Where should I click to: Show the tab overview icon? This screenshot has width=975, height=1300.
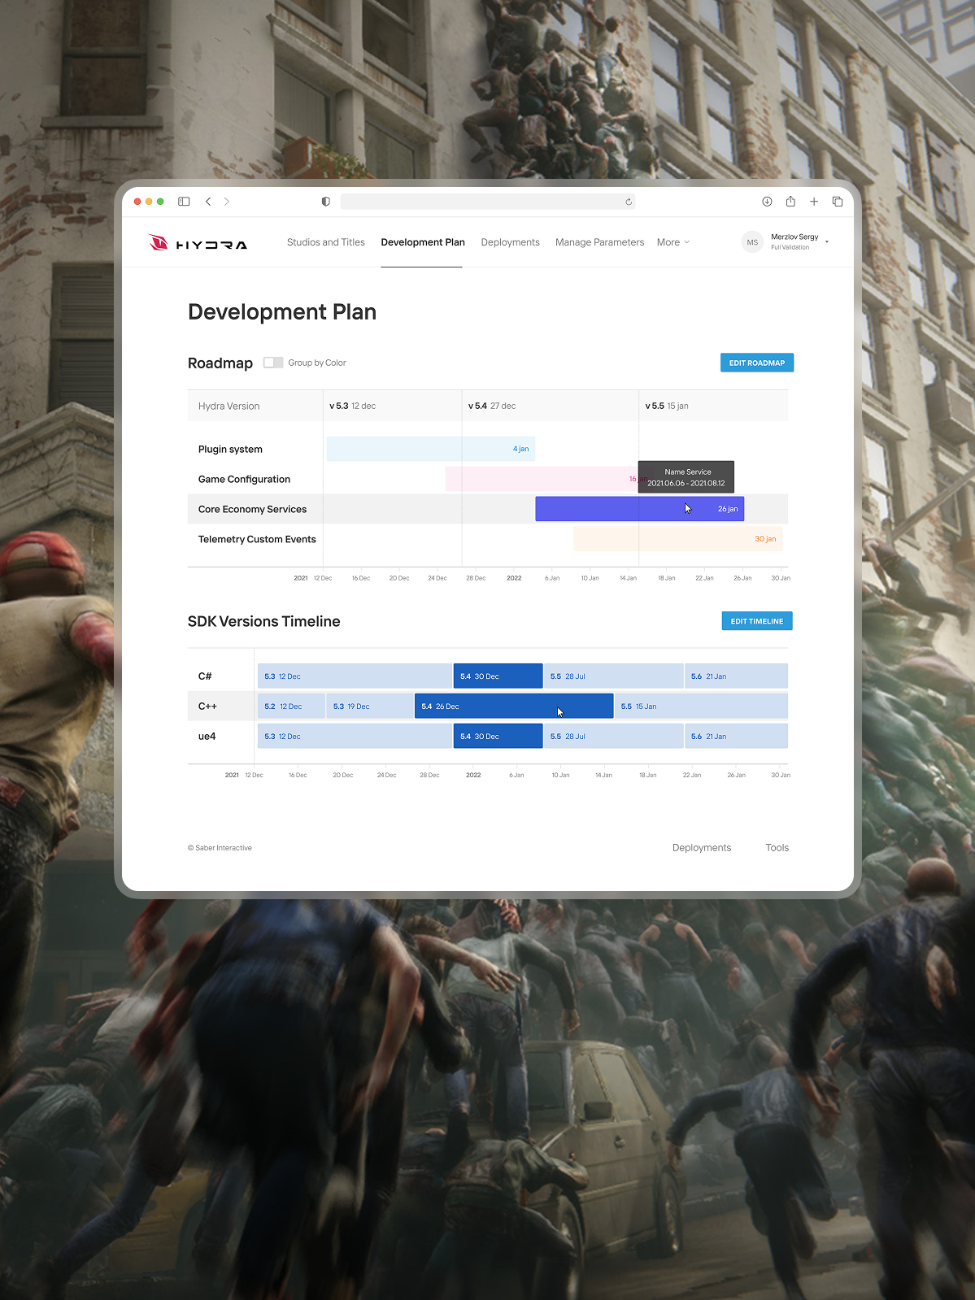click(837, 202)
